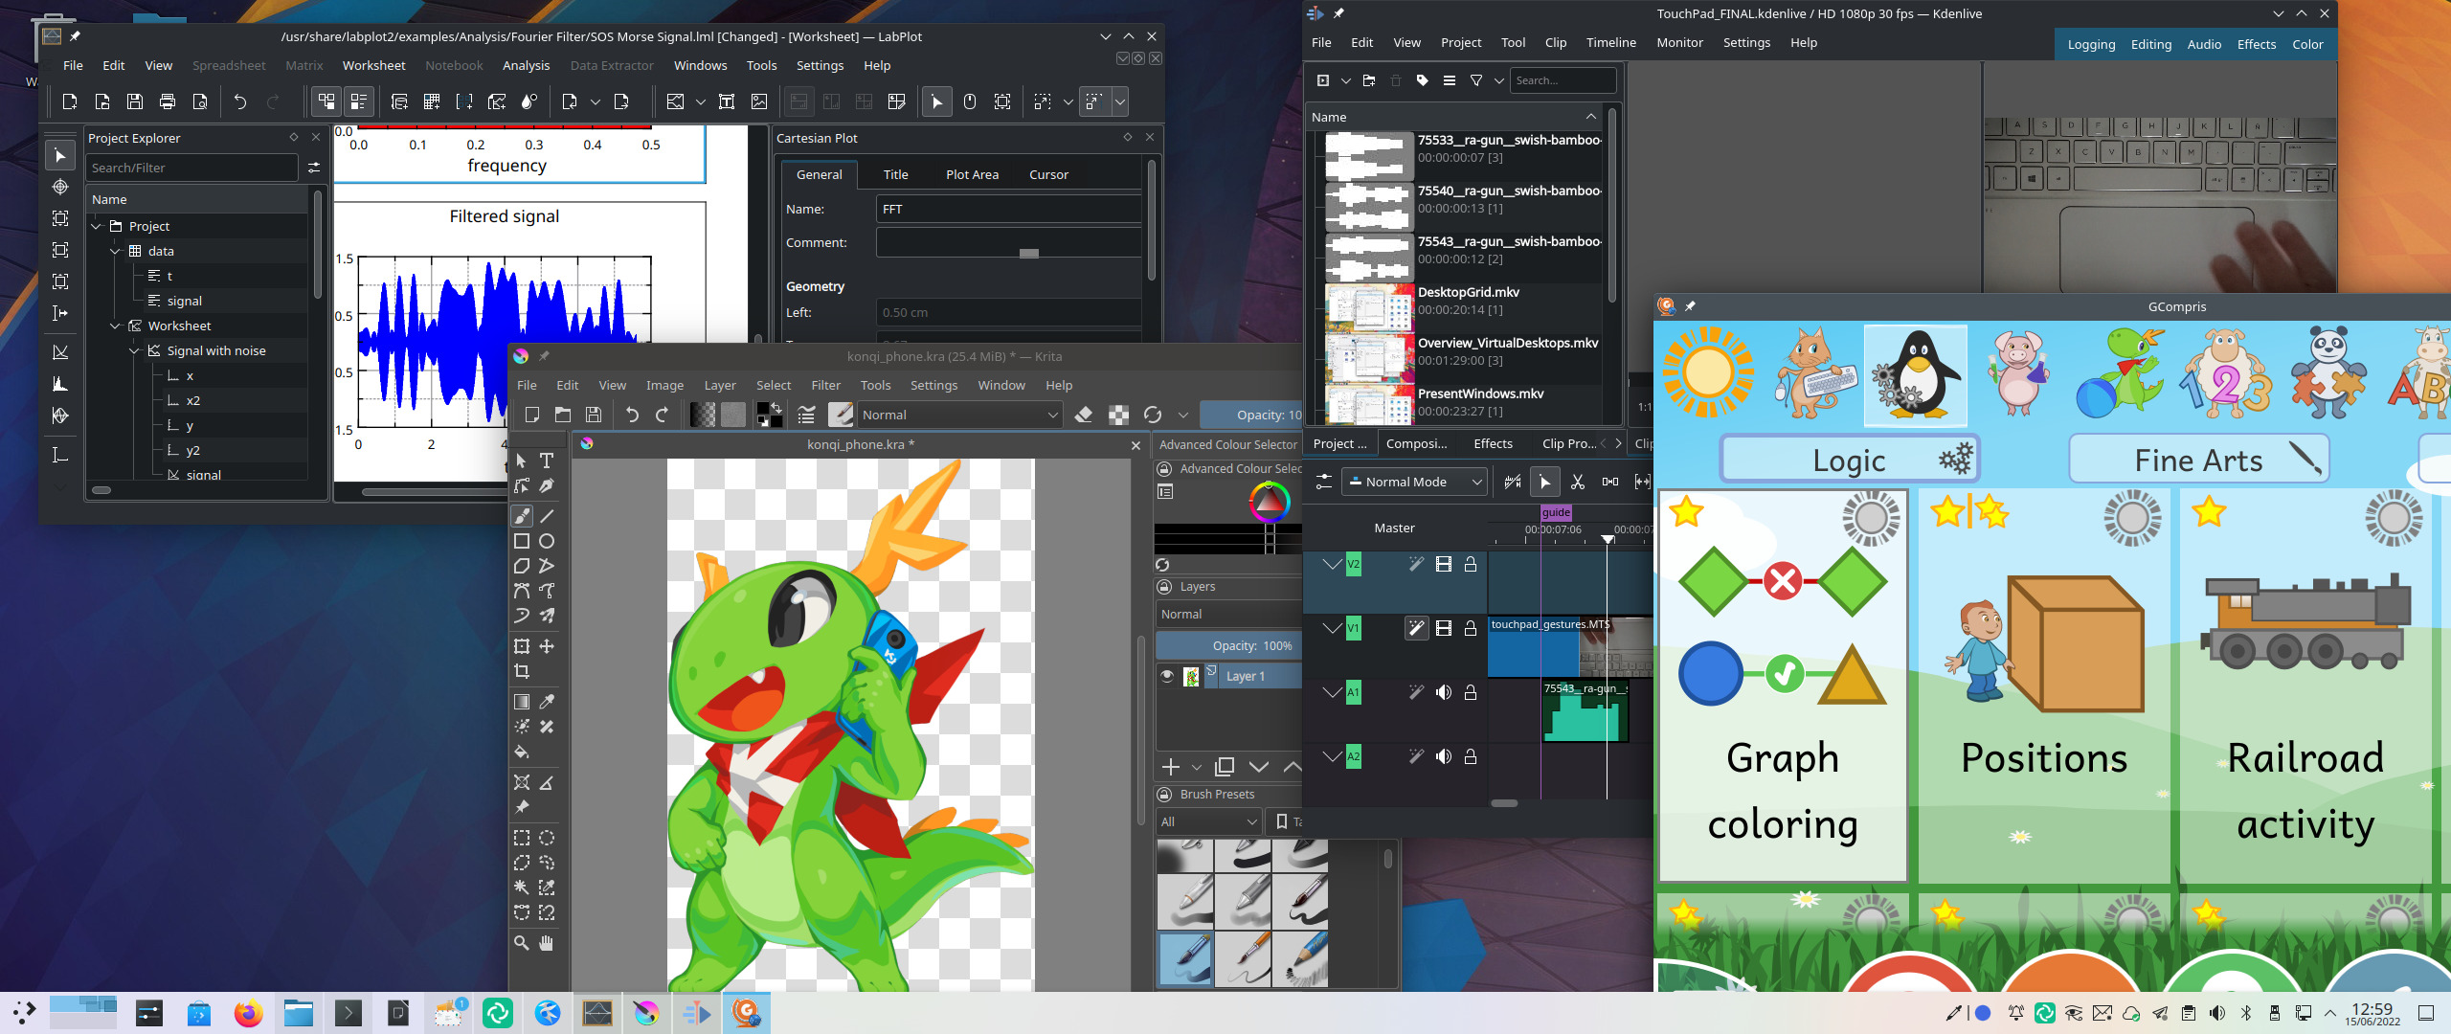The width and height of the screenshot is (2451, 1034).
Task: Collapse Signal with noise tree node
Action: click(134, 350)
